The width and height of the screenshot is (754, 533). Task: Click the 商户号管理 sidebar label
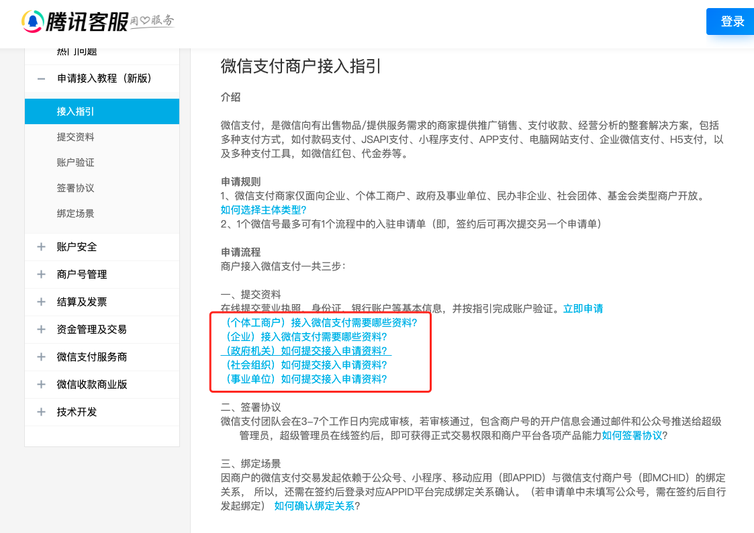click(82, 275)
